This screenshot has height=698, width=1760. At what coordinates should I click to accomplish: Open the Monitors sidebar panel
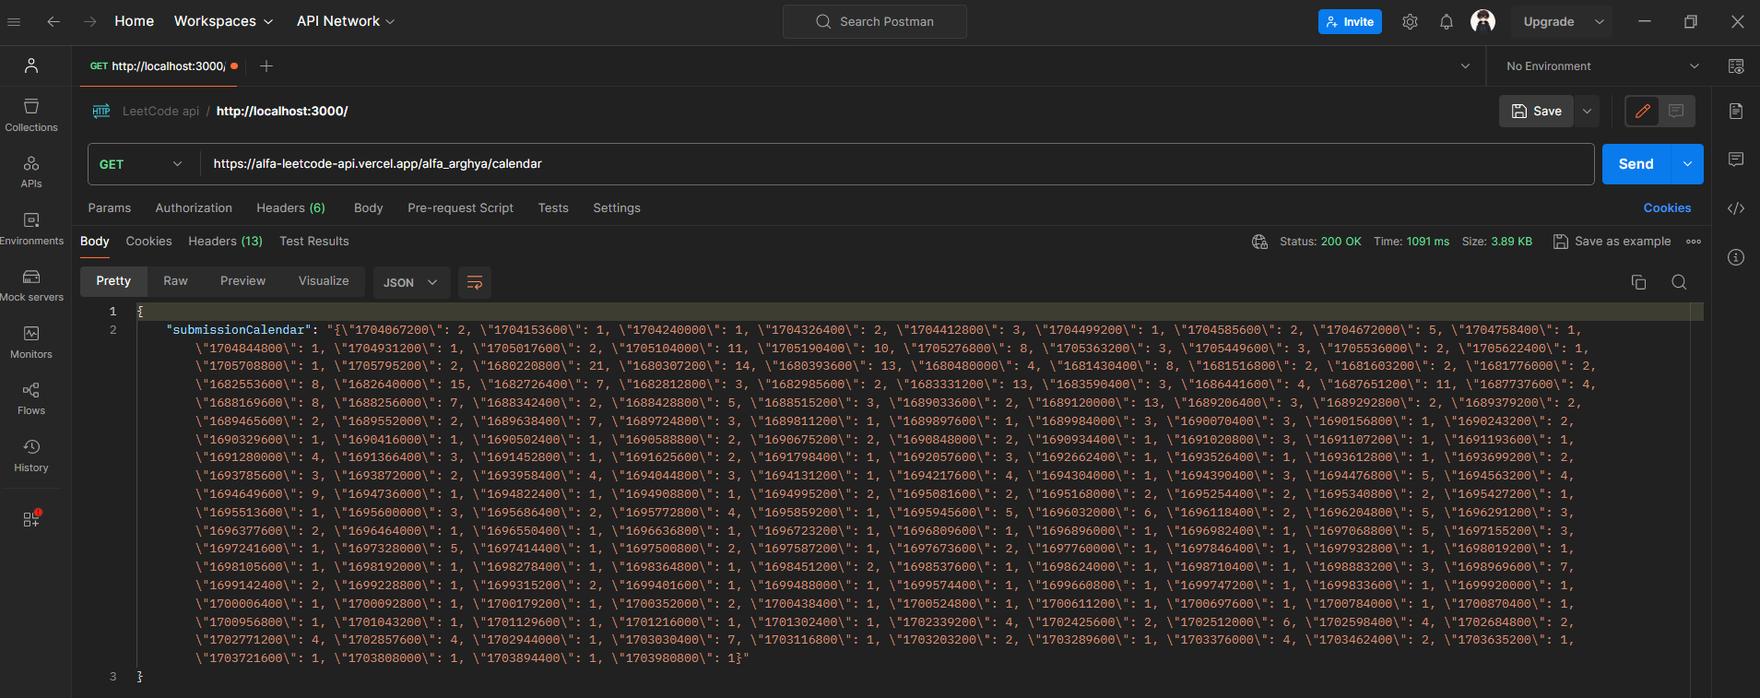click(x=31, y=342)
